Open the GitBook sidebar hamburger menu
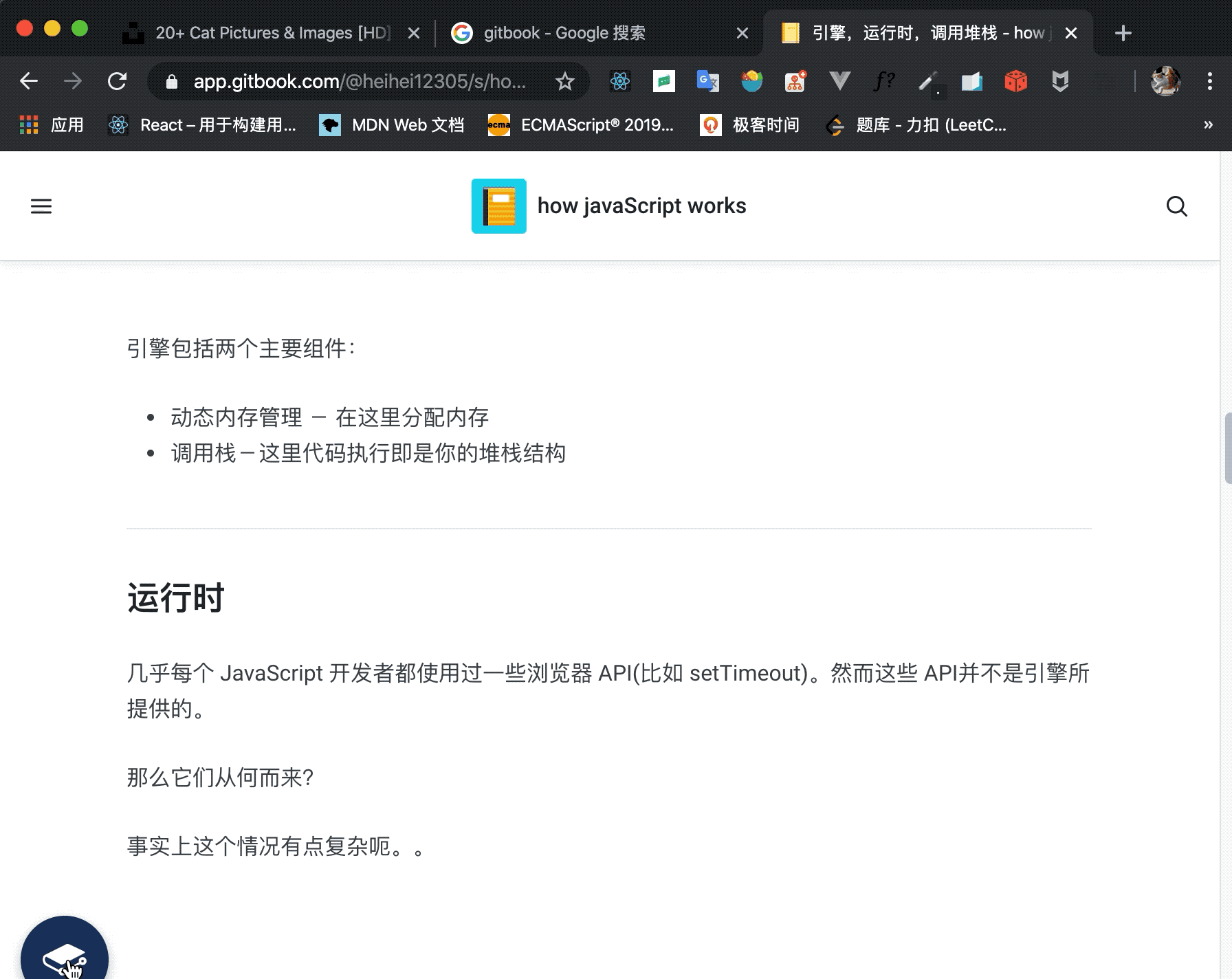1232x979 pixels. (x=41, y=206)
